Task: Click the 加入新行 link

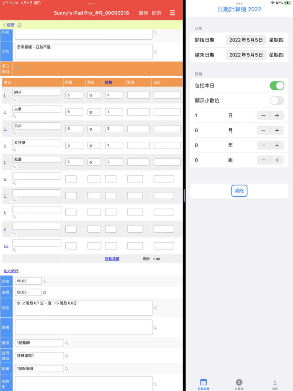Action: tap(11, 271)
